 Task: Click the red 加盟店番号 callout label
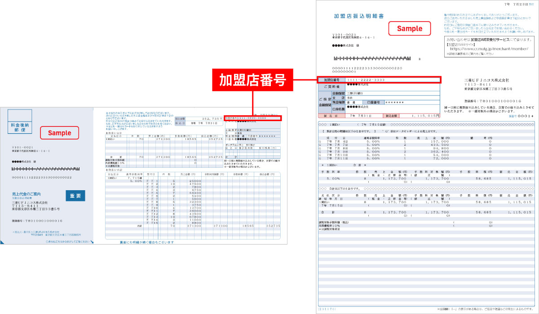[253, 80]
